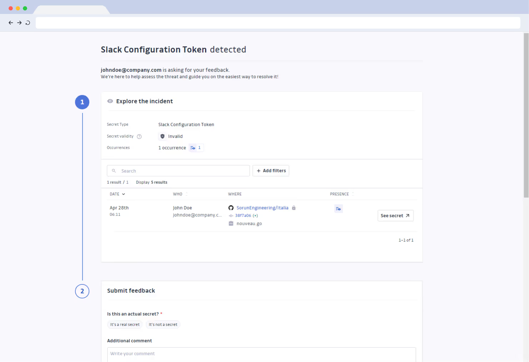Open the SorunEngineering/Italia repository link

262,208
